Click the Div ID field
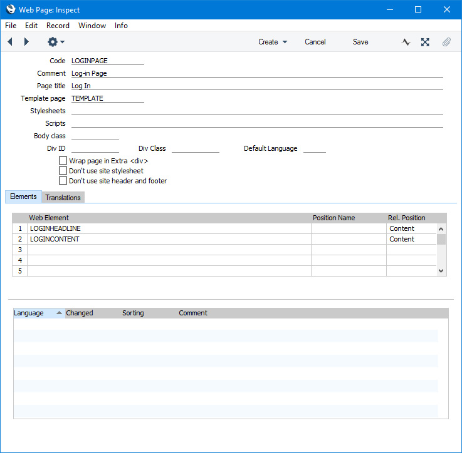 pyautogui.click(x=95, y=148)
